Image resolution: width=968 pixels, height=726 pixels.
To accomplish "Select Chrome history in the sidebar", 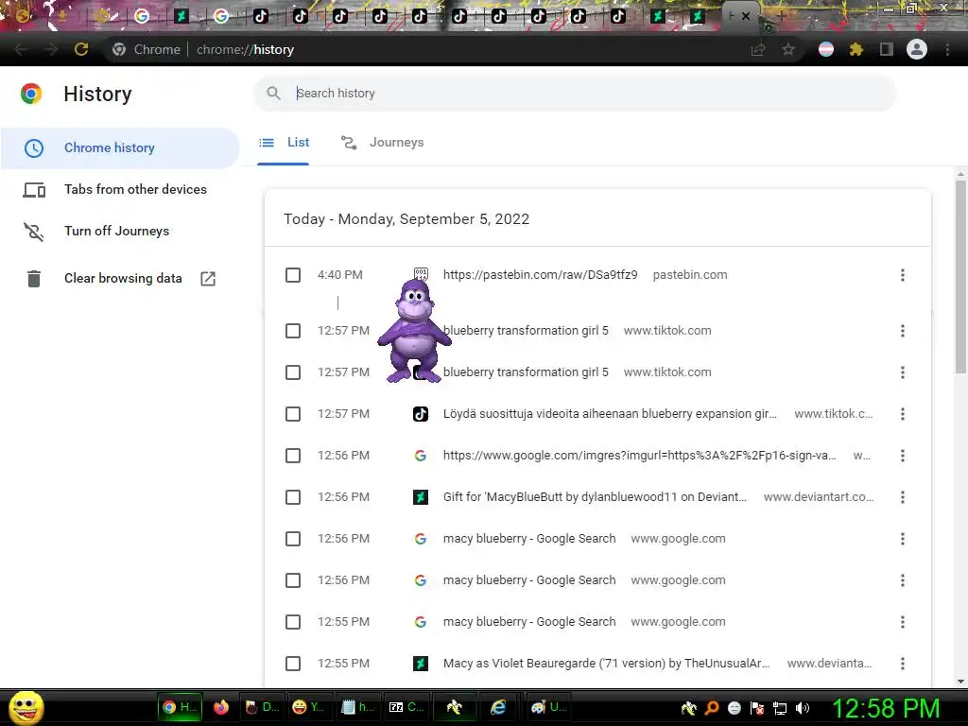I will (120, 148).
